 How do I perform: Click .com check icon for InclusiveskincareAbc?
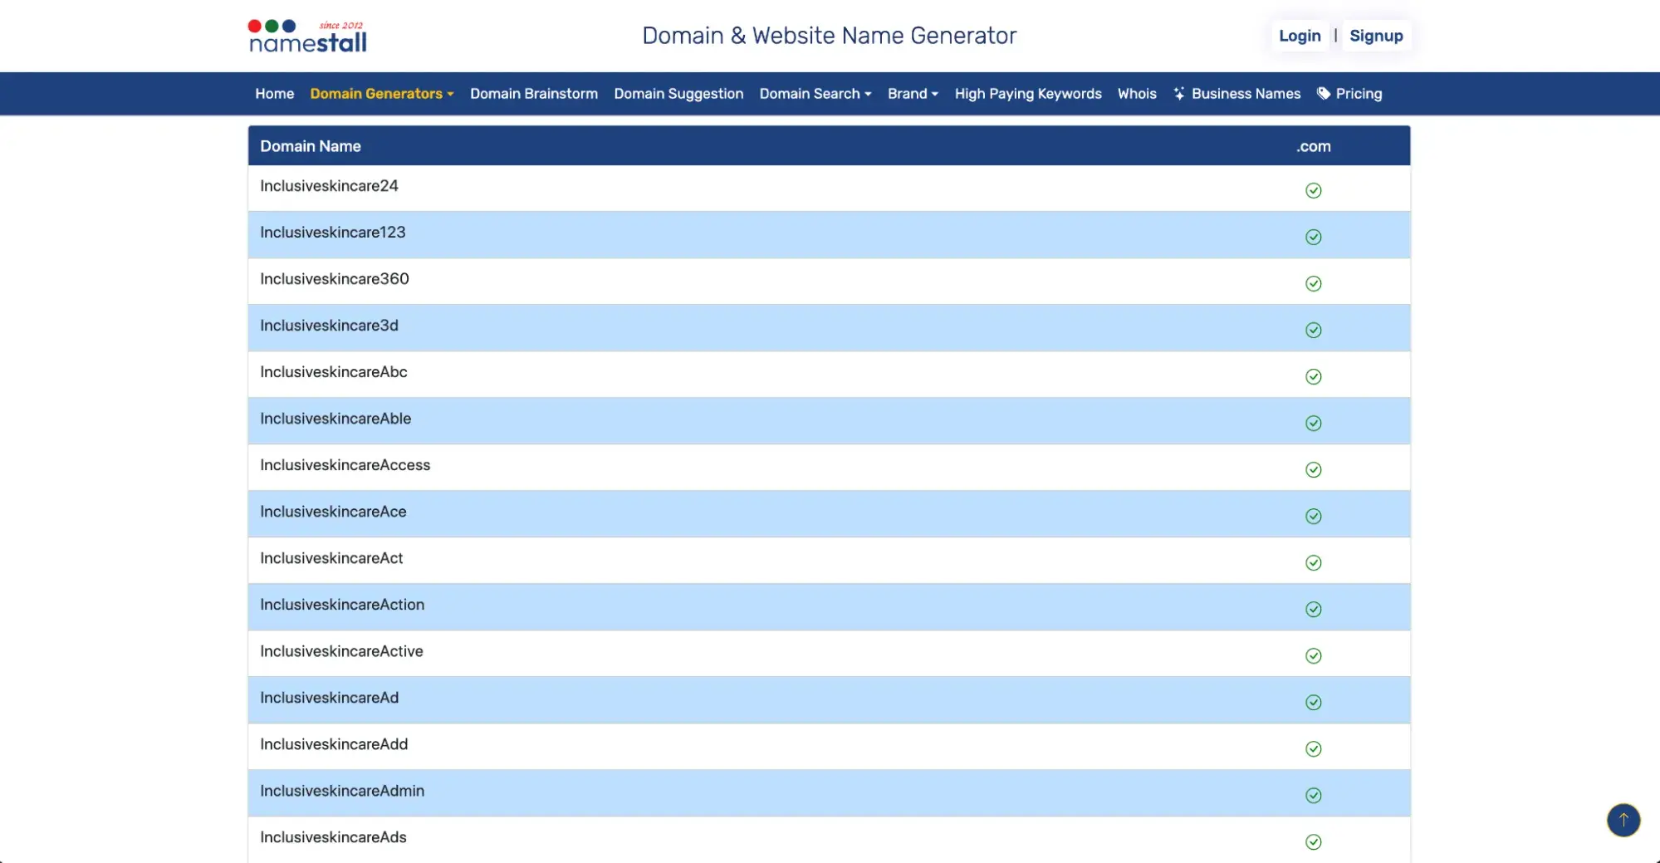tap(1313, 377)
